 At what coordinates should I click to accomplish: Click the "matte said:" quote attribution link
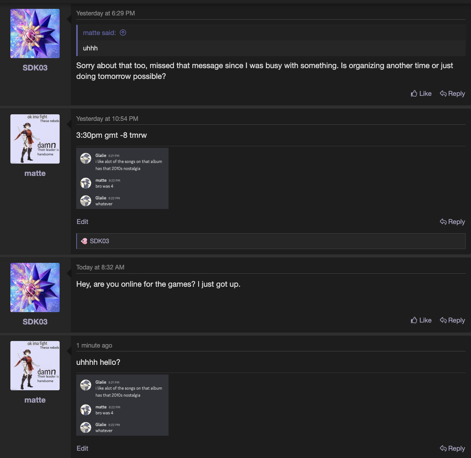(x=99, y=33)
